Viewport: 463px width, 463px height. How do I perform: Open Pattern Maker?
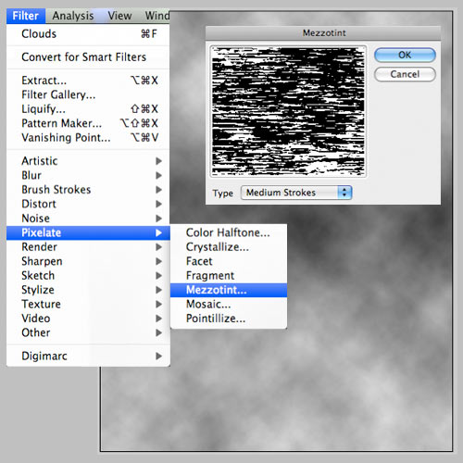88,123
